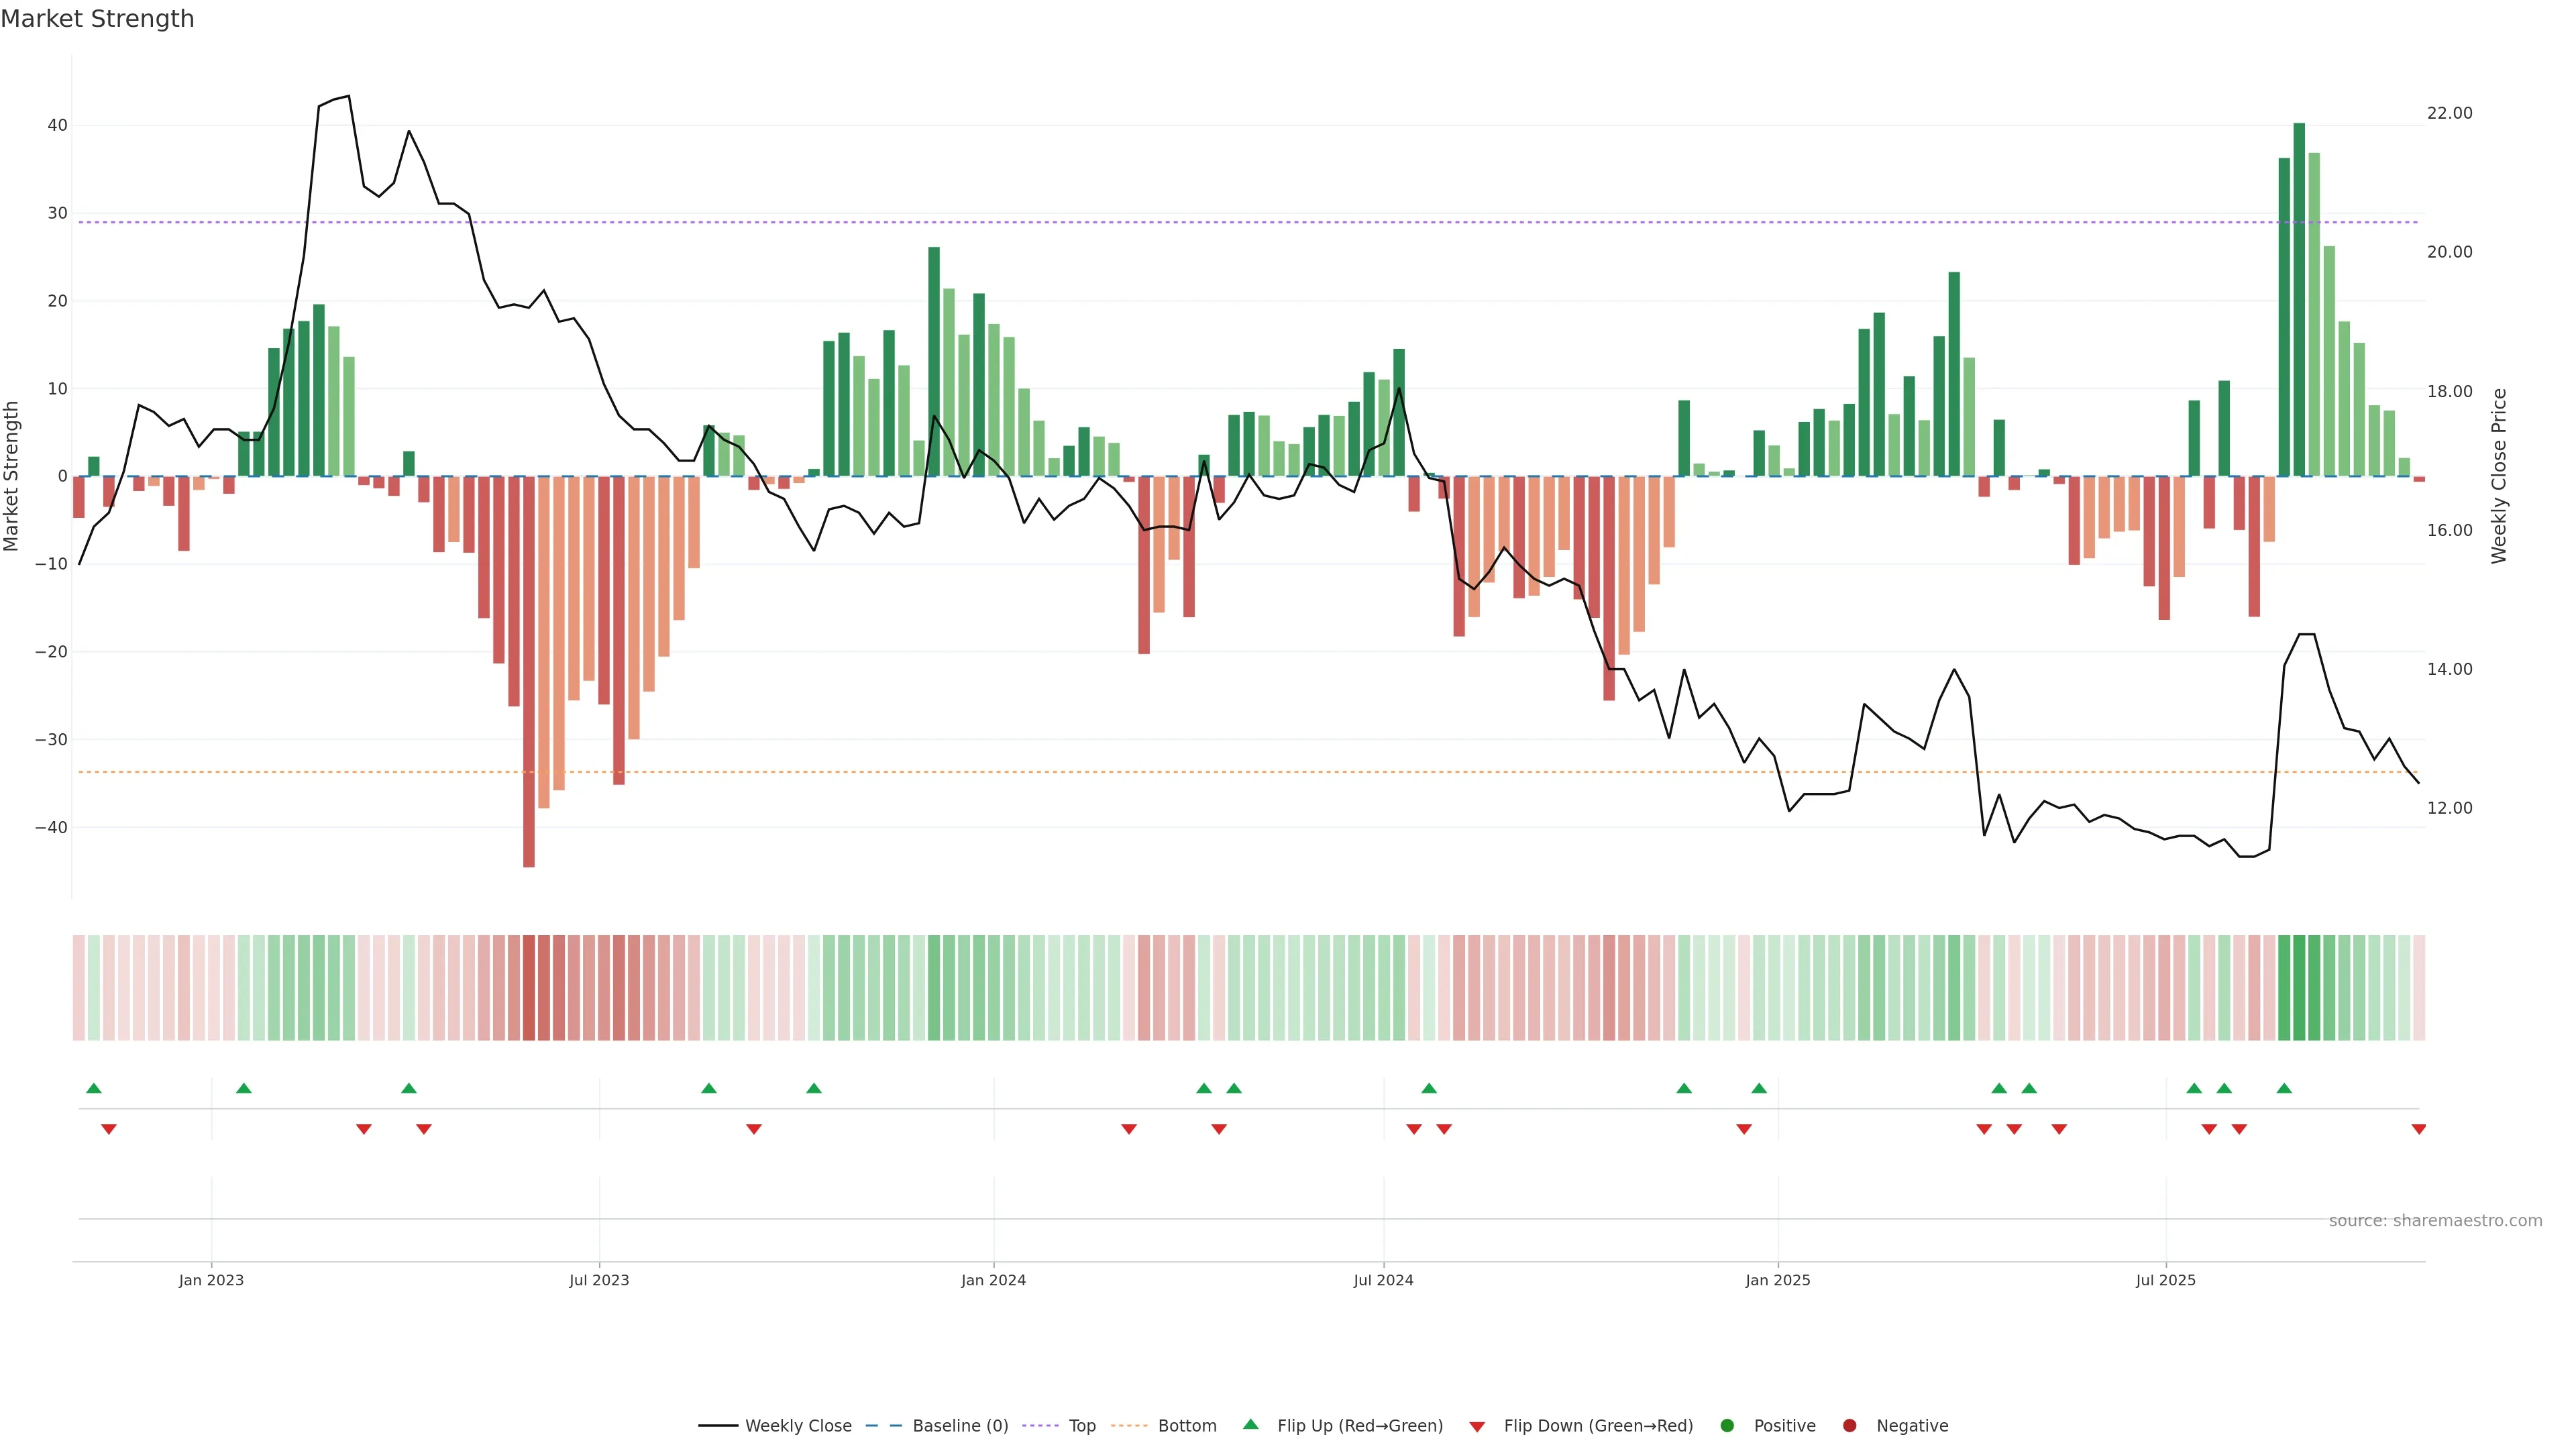This screenshot has height=1449, width=2576.
Task: Click the Jul 2025 axis label
Action: pos(2165,1280)
